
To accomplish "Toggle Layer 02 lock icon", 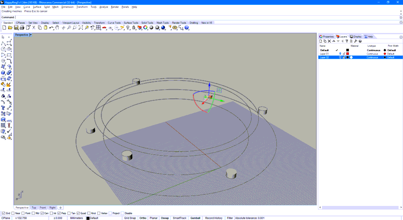I will tap(344, 58).
